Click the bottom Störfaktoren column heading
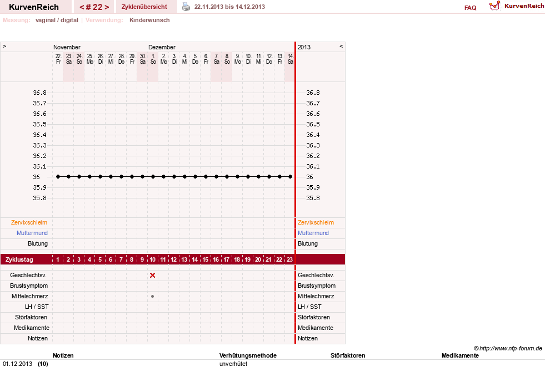This screenshot has height=377, width=545. click(348, 355)
